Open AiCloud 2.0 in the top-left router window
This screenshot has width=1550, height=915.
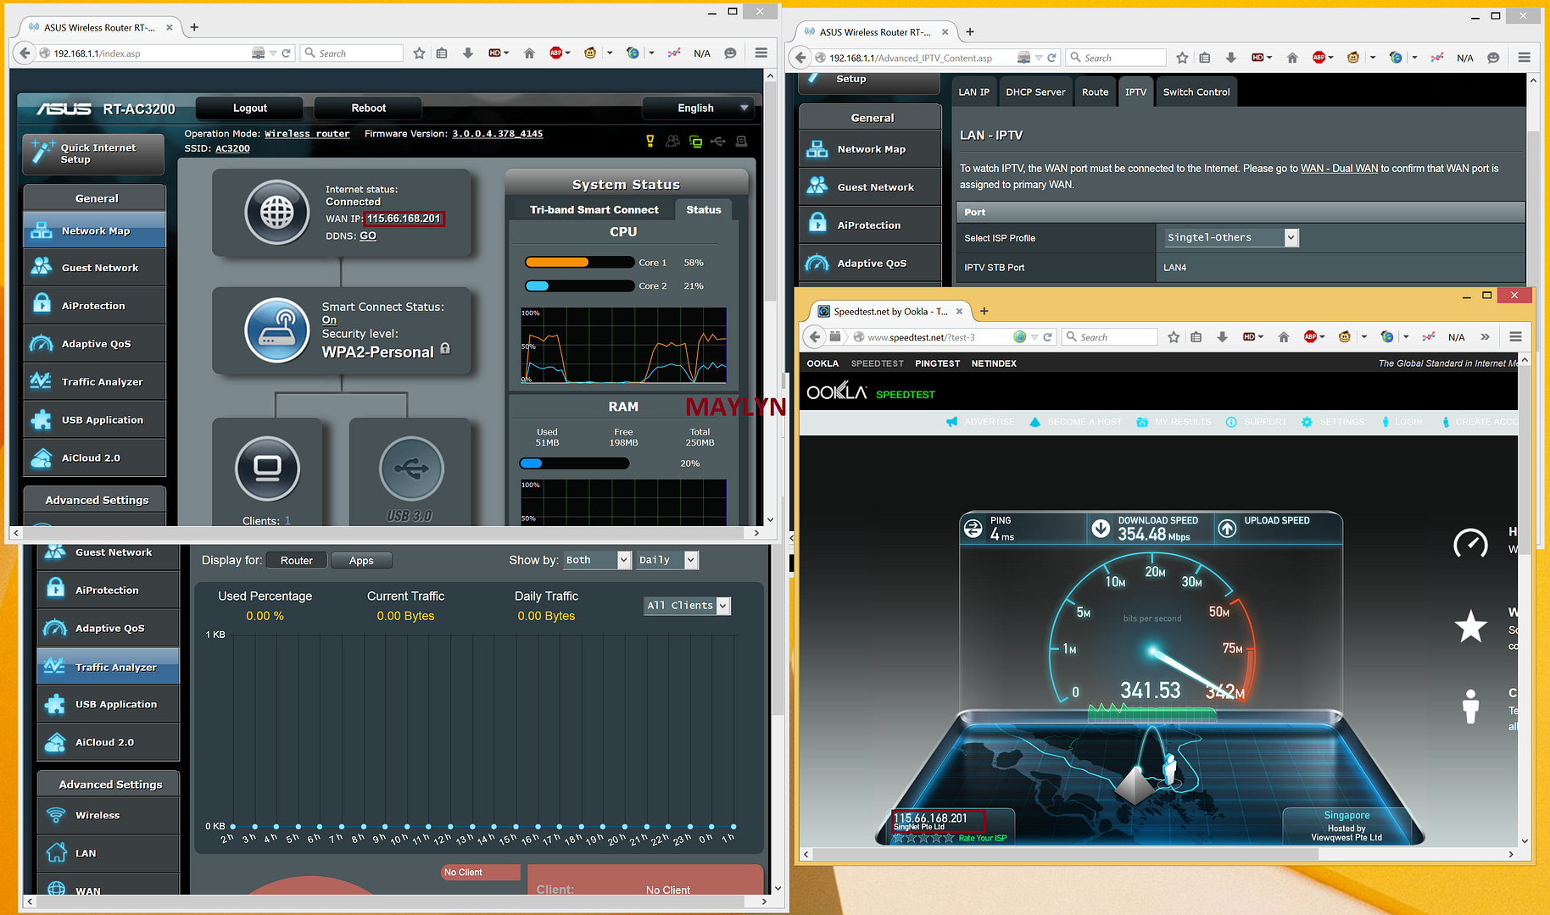tap(94, 458)
